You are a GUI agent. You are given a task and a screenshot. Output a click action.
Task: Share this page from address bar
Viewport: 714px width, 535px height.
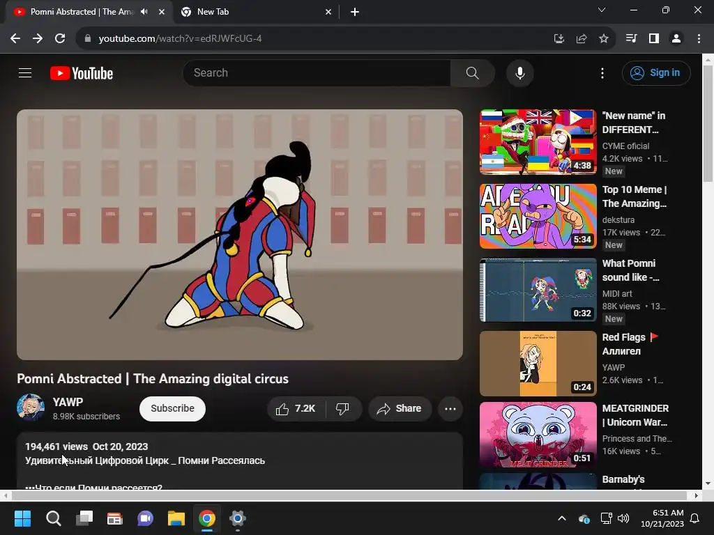point(582,39)
